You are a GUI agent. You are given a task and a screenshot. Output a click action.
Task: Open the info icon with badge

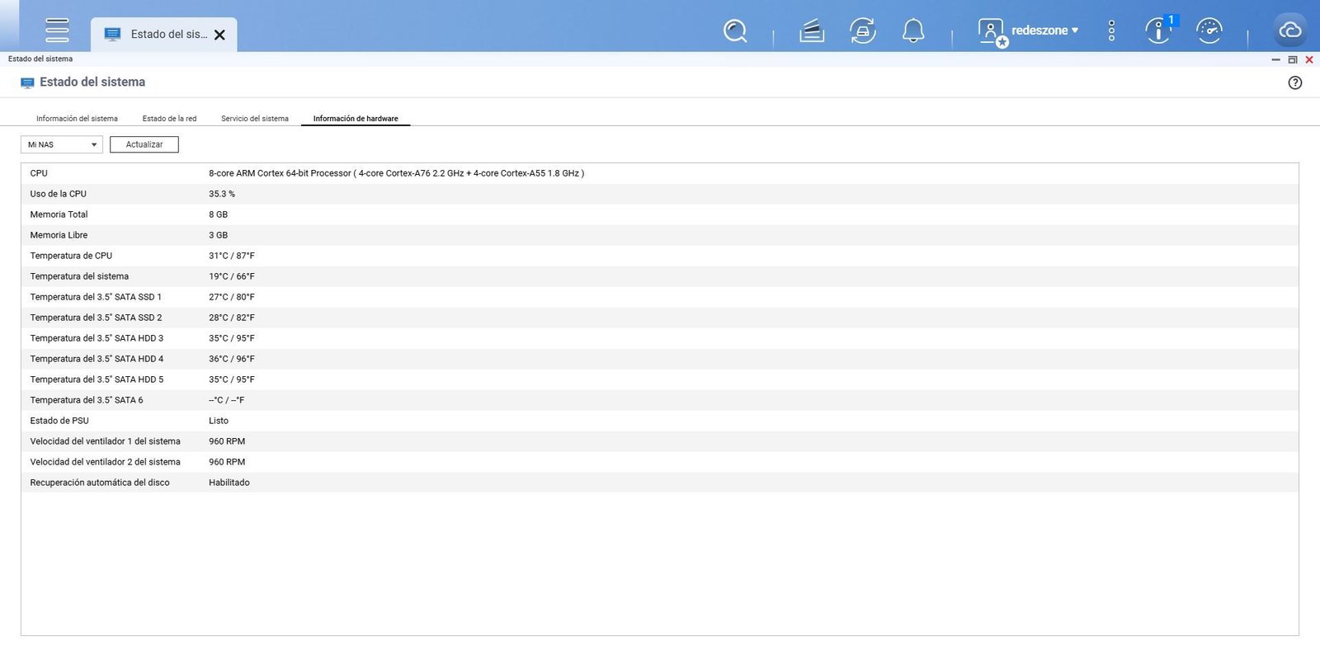pyautogui.click(x=1158, y=31)
